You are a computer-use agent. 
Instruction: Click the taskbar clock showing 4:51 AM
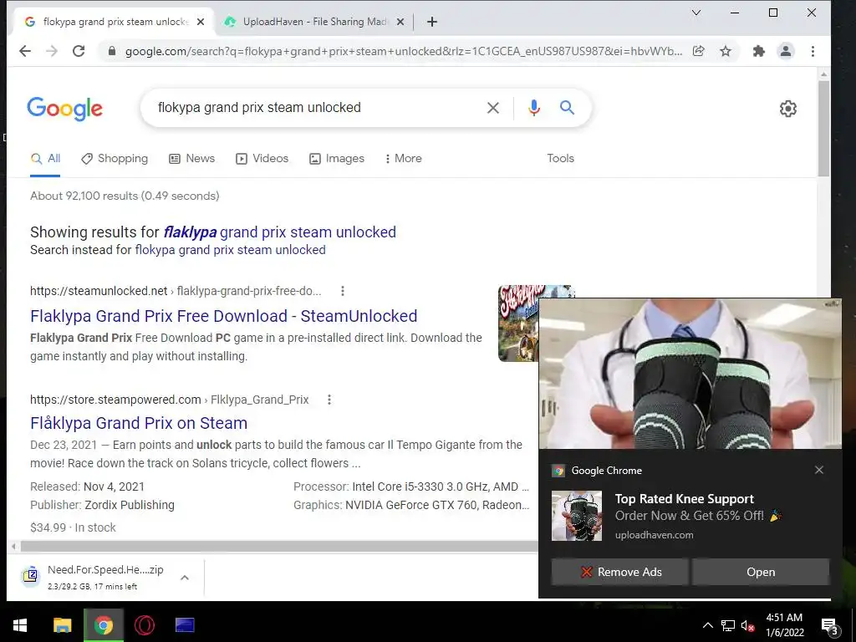coord(784,625)
